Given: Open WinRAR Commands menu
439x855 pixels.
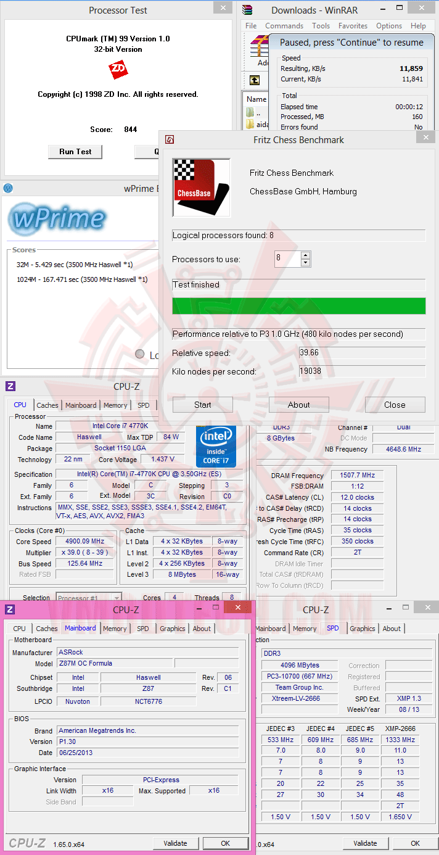Looking at the screenshot, I should pos(284,26).
